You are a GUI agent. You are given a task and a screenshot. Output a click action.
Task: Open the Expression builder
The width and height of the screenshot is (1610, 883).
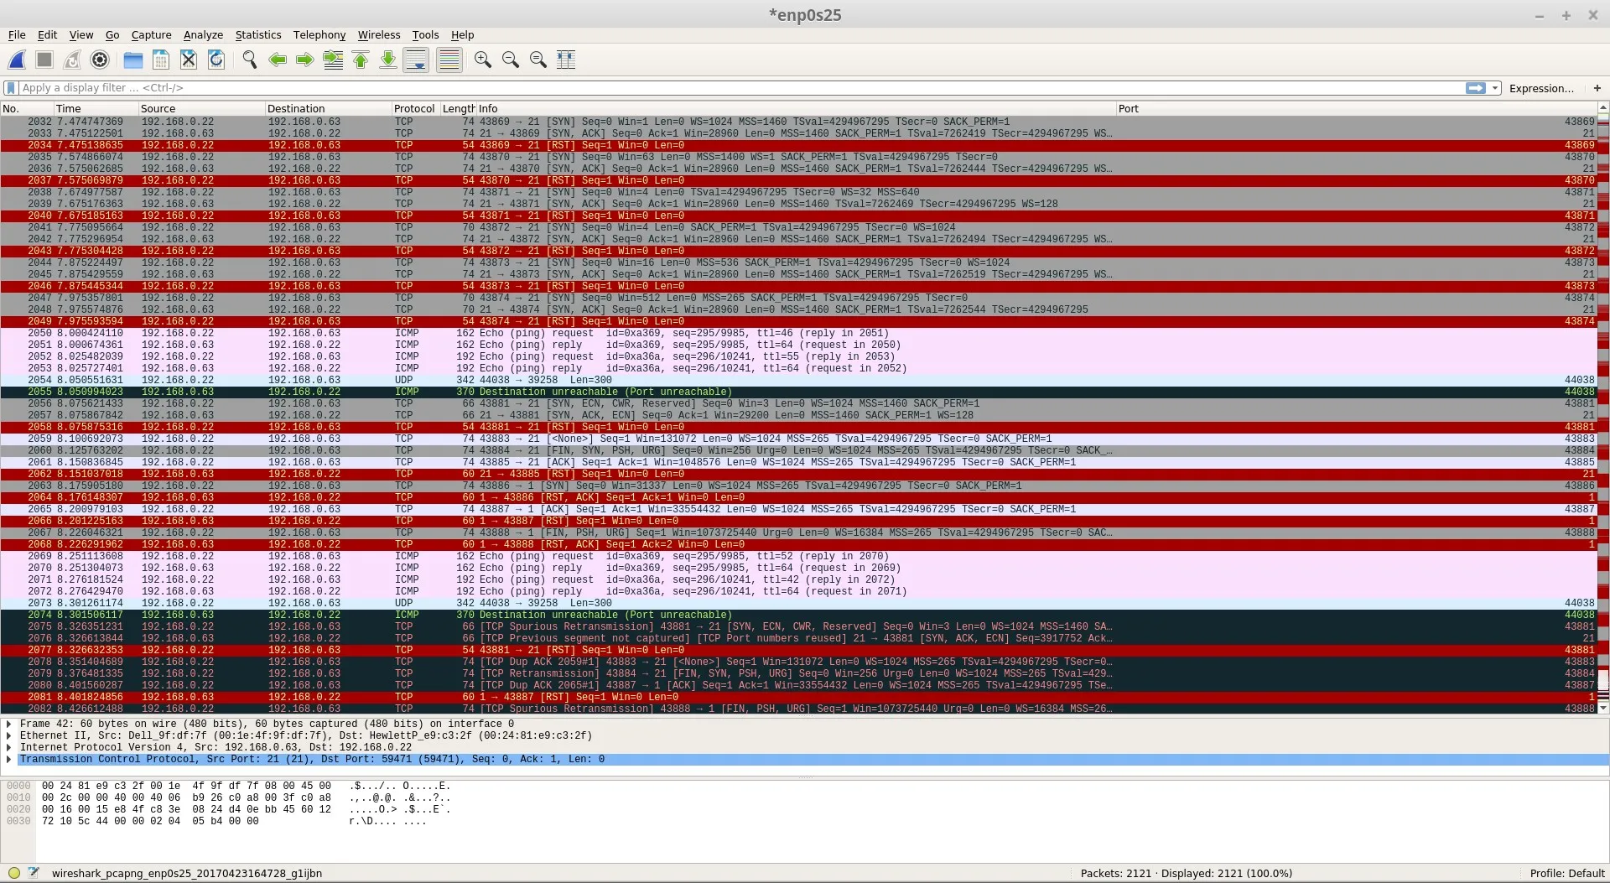[1541, 87]
